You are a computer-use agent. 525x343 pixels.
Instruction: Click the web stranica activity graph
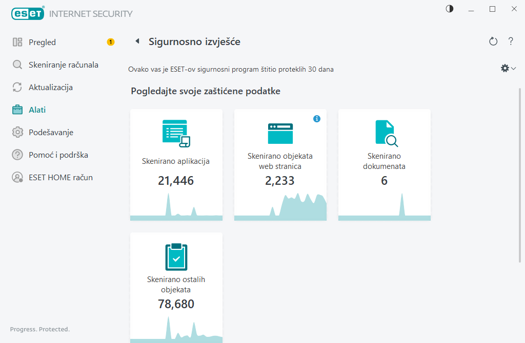(280, 207)
